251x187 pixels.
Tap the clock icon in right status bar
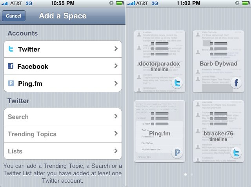coord(237,3)
